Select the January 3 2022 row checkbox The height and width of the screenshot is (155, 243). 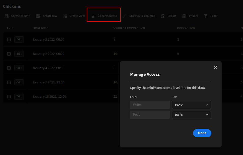(x=9, y=40)
